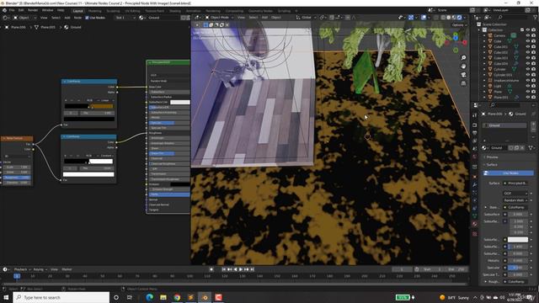The width and height of the screenshot is (539, 303).
Task: Switch to the Geometry Nodes workspace tab
Action: click(x=260, y=11)
